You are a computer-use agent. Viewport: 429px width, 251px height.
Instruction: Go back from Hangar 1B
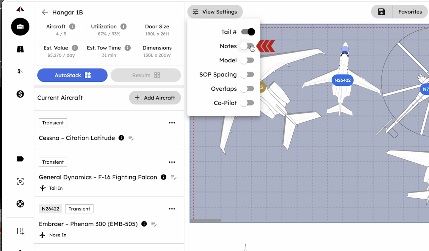(45, 12)
